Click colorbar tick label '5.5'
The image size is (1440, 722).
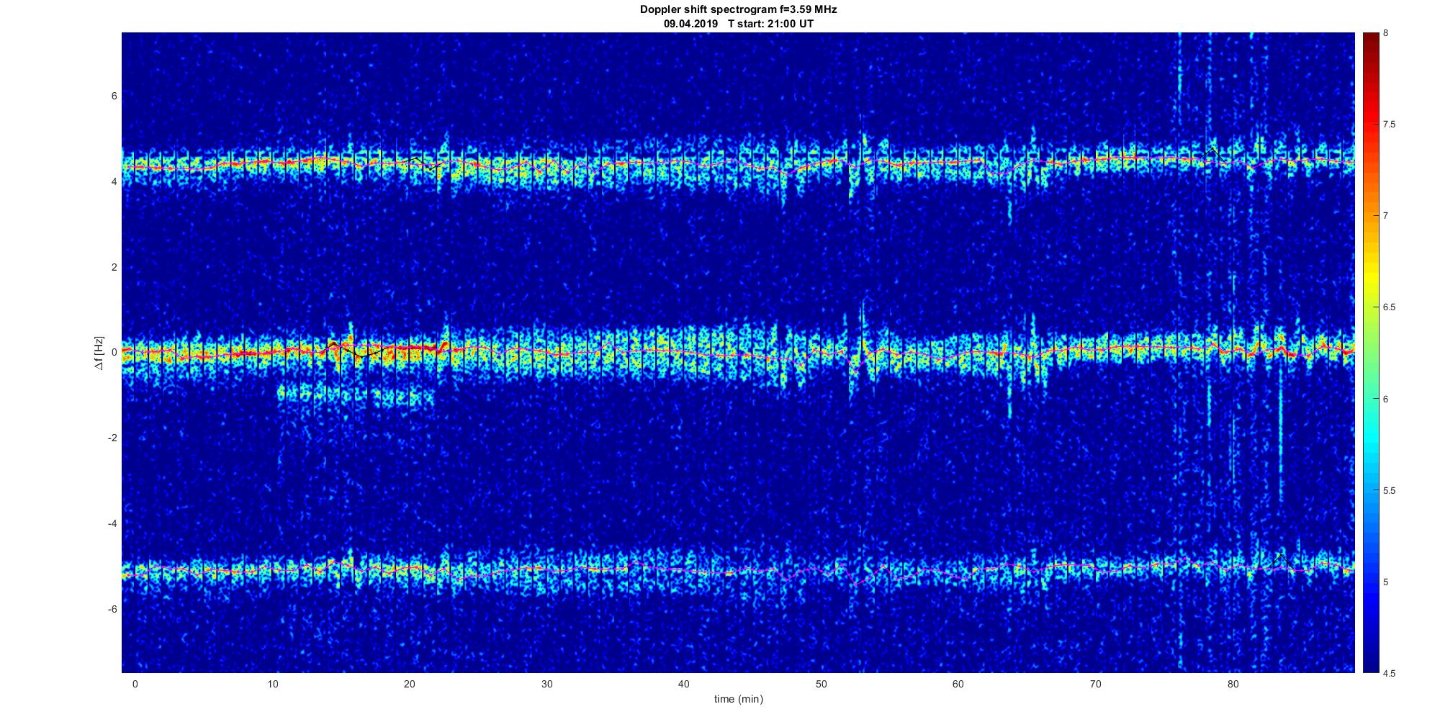coord(1389,490)
